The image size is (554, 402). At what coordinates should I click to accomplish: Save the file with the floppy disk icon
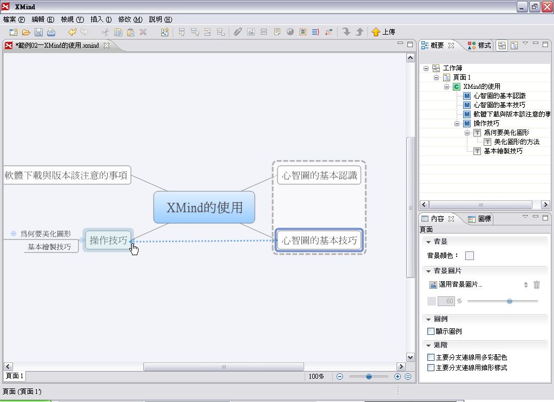(x=38, y=32)
